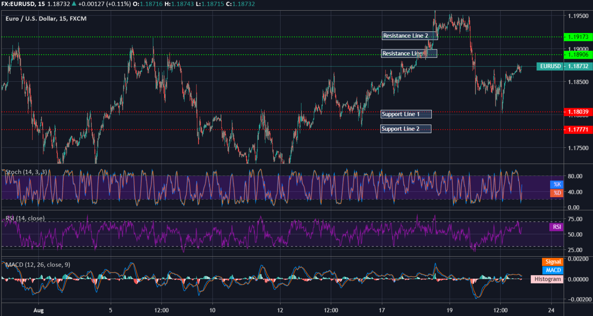Click the FX:EURUSD, 15 symbol title
Image resolution: width=593 pixels, height=316 pixels.
[x=23, y=4]
